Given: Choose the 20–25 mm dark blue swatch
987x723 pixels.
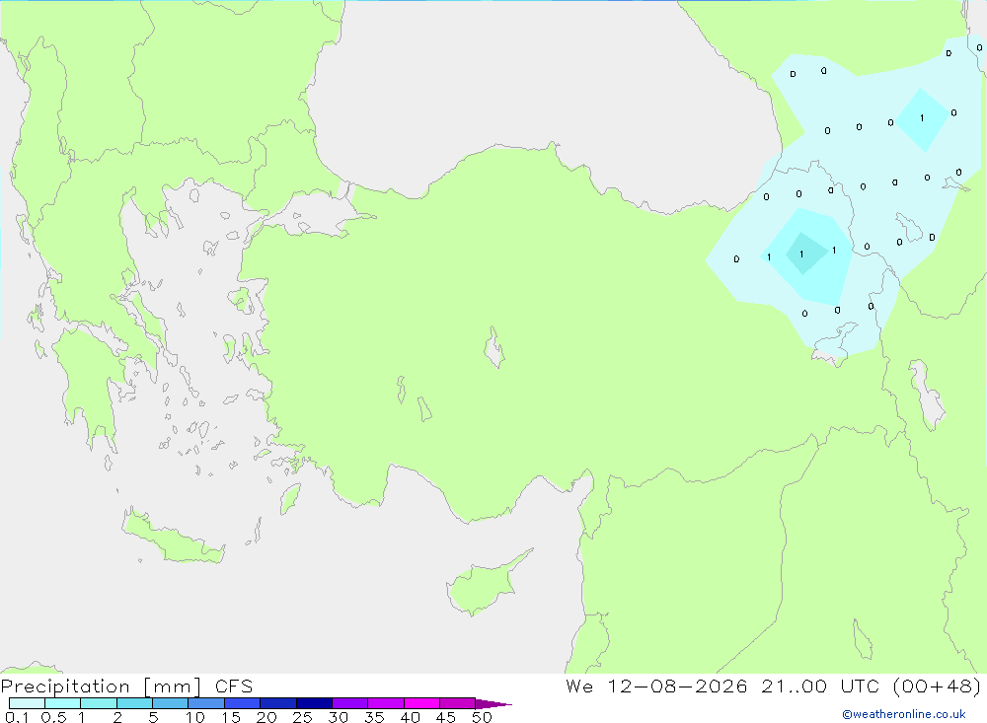Looking at the screenshot, I should [x=277, y=703].
